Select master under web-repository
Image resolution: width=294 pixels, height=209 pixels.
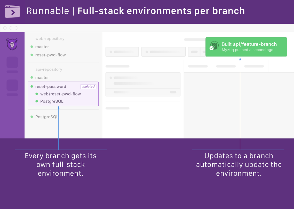[x=42, y=47]
